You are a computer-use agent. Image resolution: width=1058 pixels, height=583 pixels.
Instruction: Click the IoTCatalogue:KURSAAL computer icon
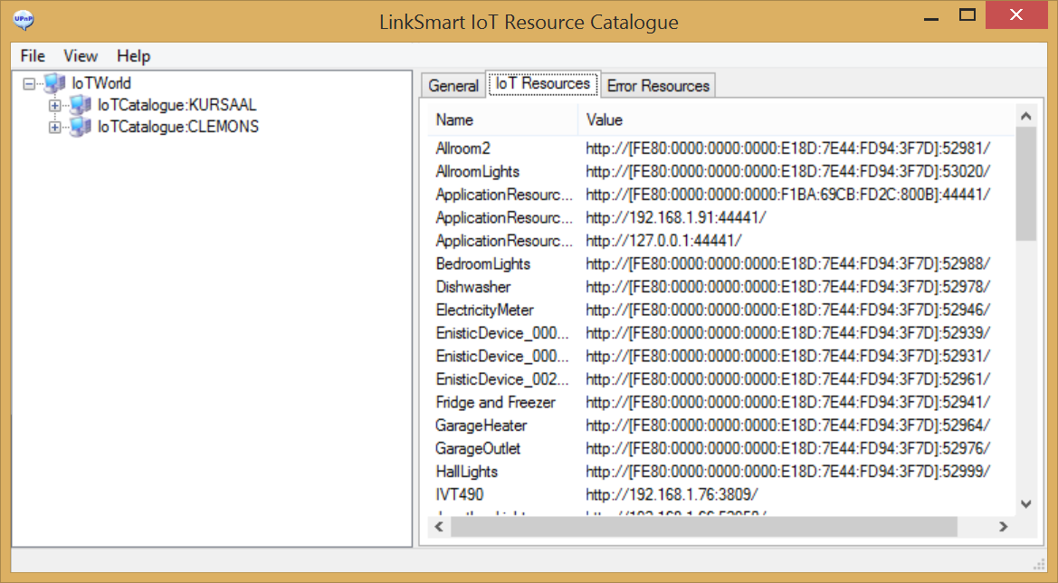tap(81, 105)
